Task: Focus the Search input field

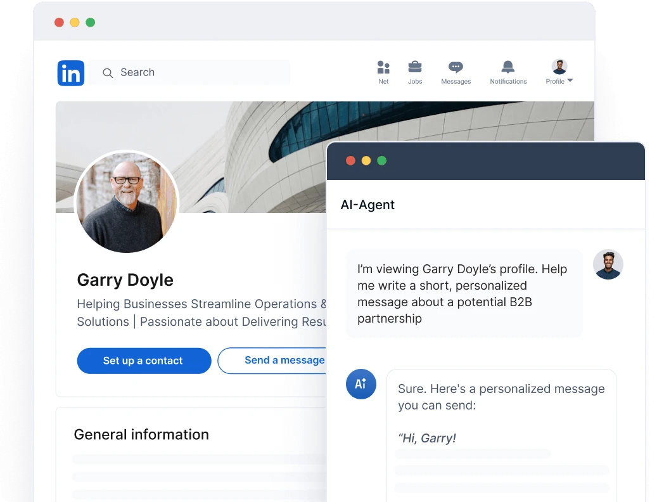Action: pyautogui.click(x=189, y=72)
